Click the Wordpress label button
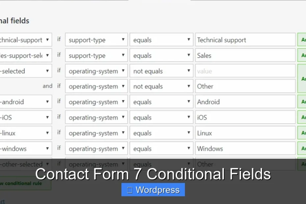 click(153, 190)
